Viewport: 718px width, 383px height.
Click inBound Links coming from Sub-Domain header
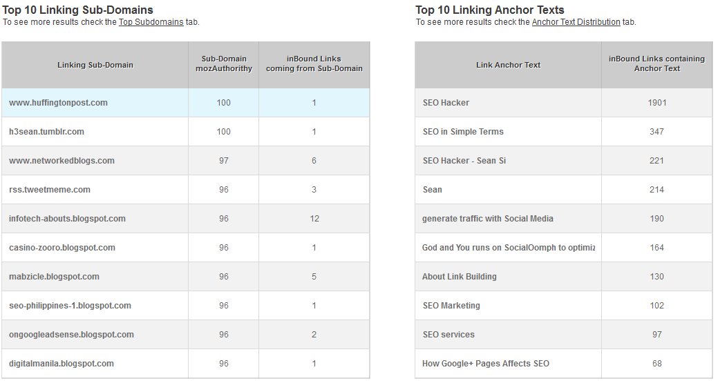coord(314,63)
